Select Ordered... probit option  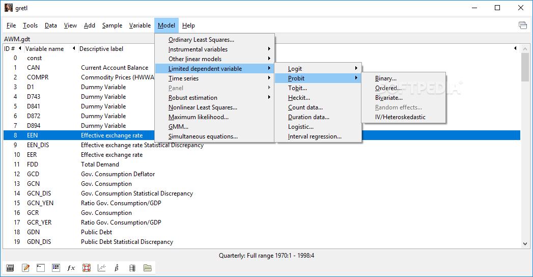[404, 88]
